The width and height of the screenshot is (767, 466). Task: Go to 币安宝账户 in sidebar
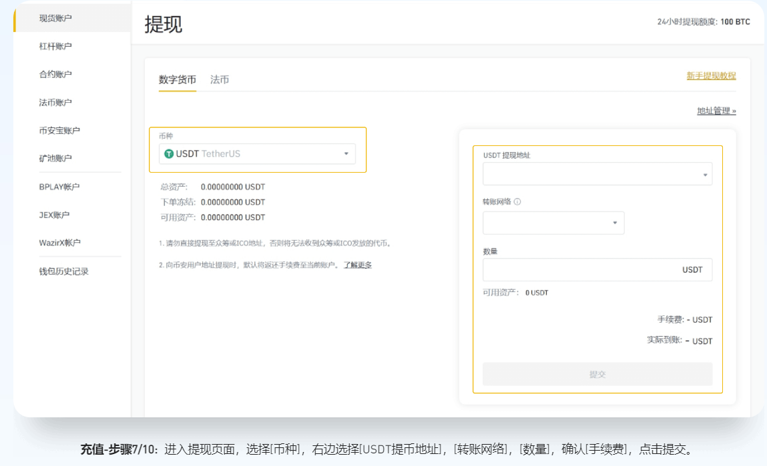[59, 130]
